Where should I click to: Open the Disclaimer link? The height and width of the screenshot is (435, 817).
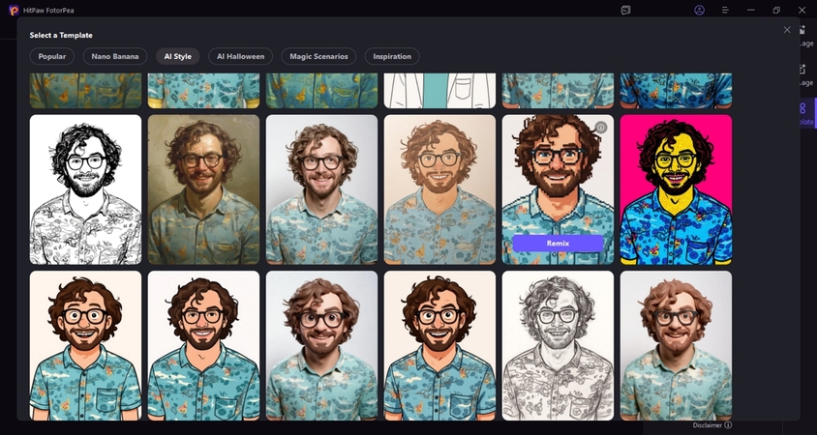pos(708,425)
